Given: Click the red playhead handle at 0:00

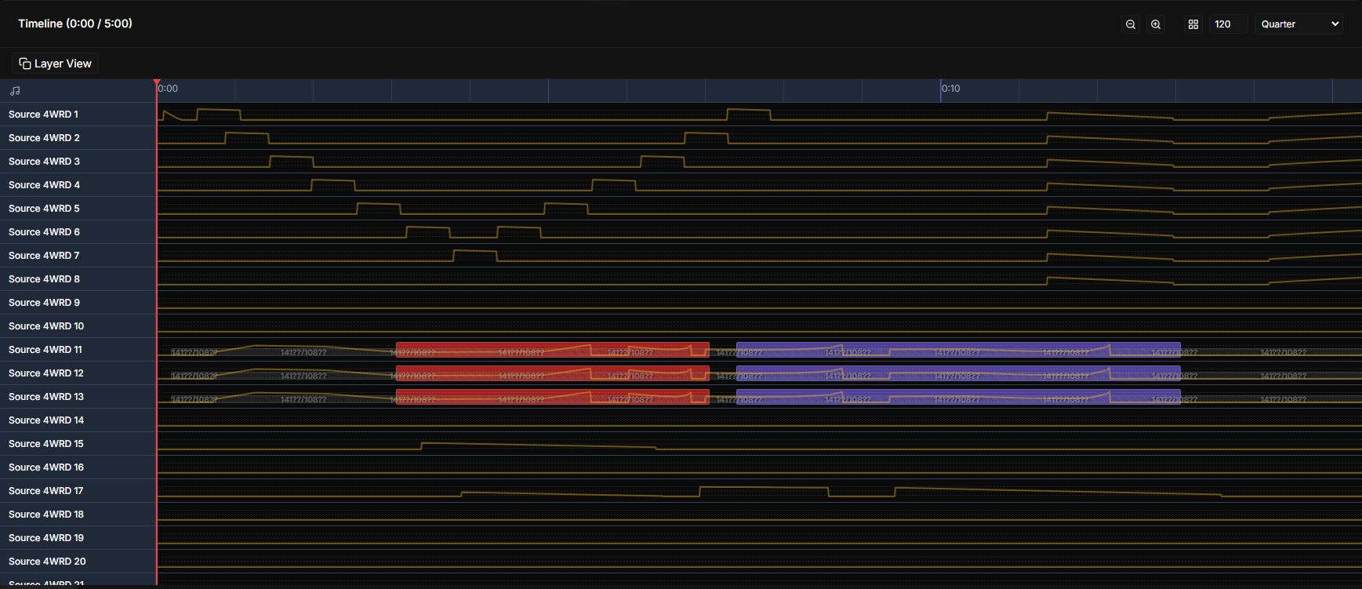Looking at the screenshot, I should tap(157, 82).
